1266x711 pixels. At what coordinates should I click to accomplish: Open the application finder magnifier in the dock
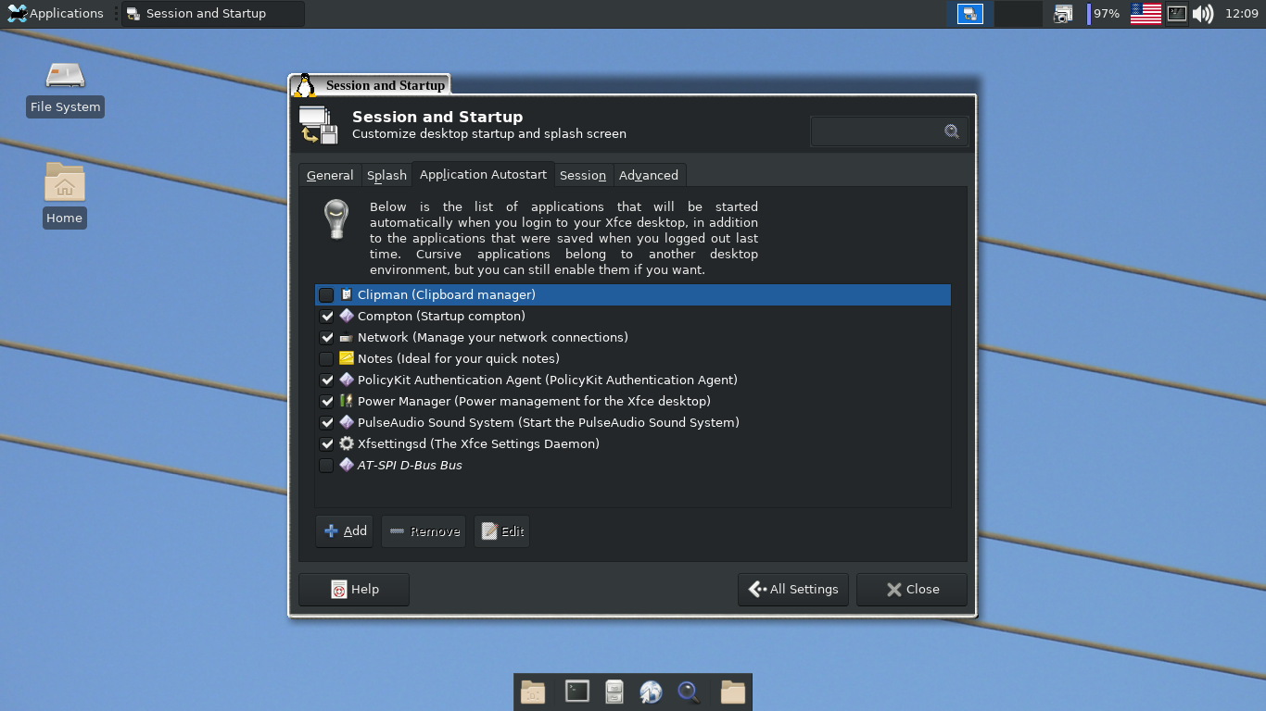point(689,692)
